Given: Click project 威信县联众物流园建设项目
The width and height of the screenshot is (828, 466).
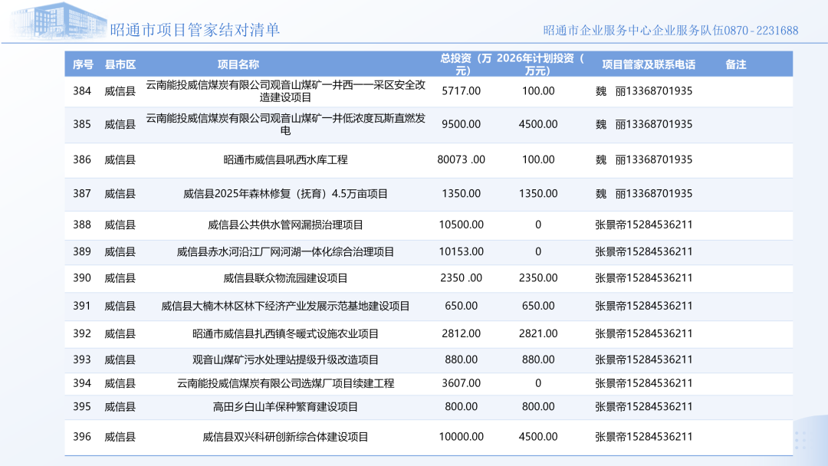Looking at the screenshot, I should click(286, 278).
